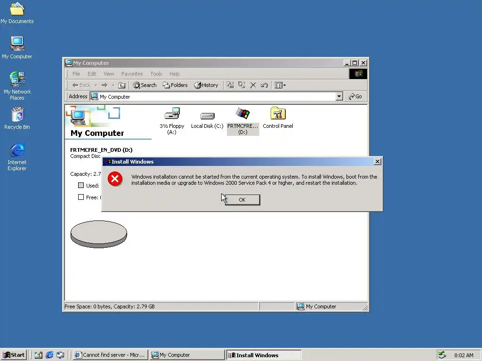Click the Go button
Viewport: 482px width, 361px height.
click(355, 96)
